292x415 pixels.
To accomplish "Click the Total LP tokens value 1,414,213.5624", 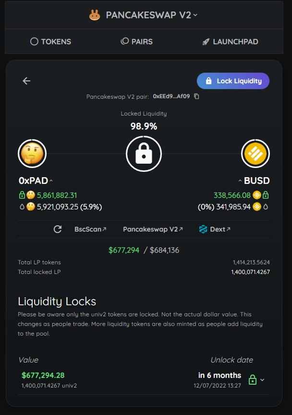I will click(x=251, y=262).
